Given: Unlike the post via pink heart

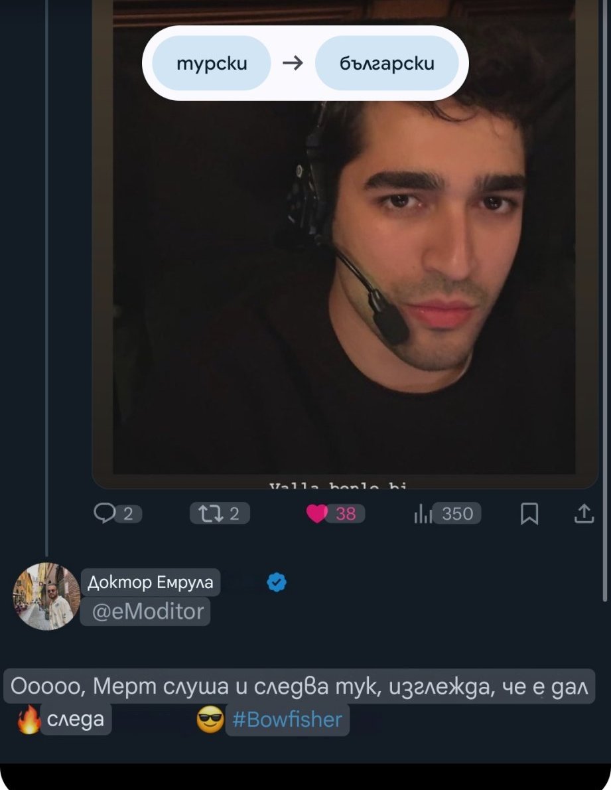Looking at the screenshot, I should point(318,513).
